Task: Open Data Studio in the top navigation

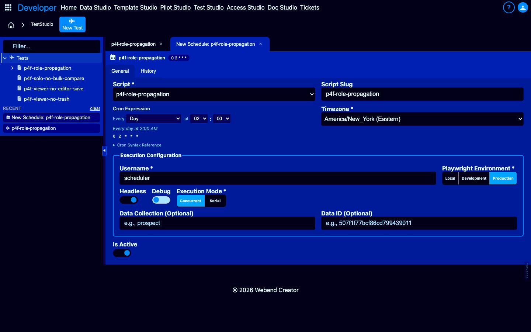Action: coord(95,7)
